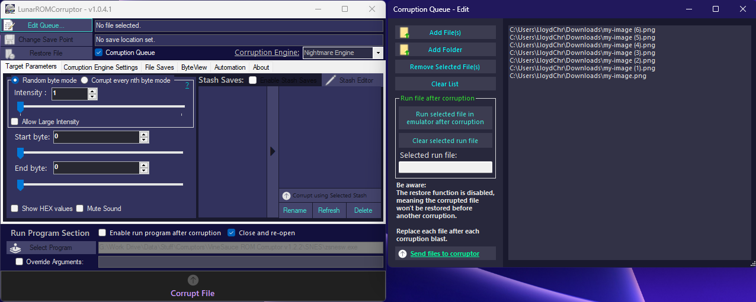Decrease Intensity with the down arrow
756x302 pixels.
(92, 96)
